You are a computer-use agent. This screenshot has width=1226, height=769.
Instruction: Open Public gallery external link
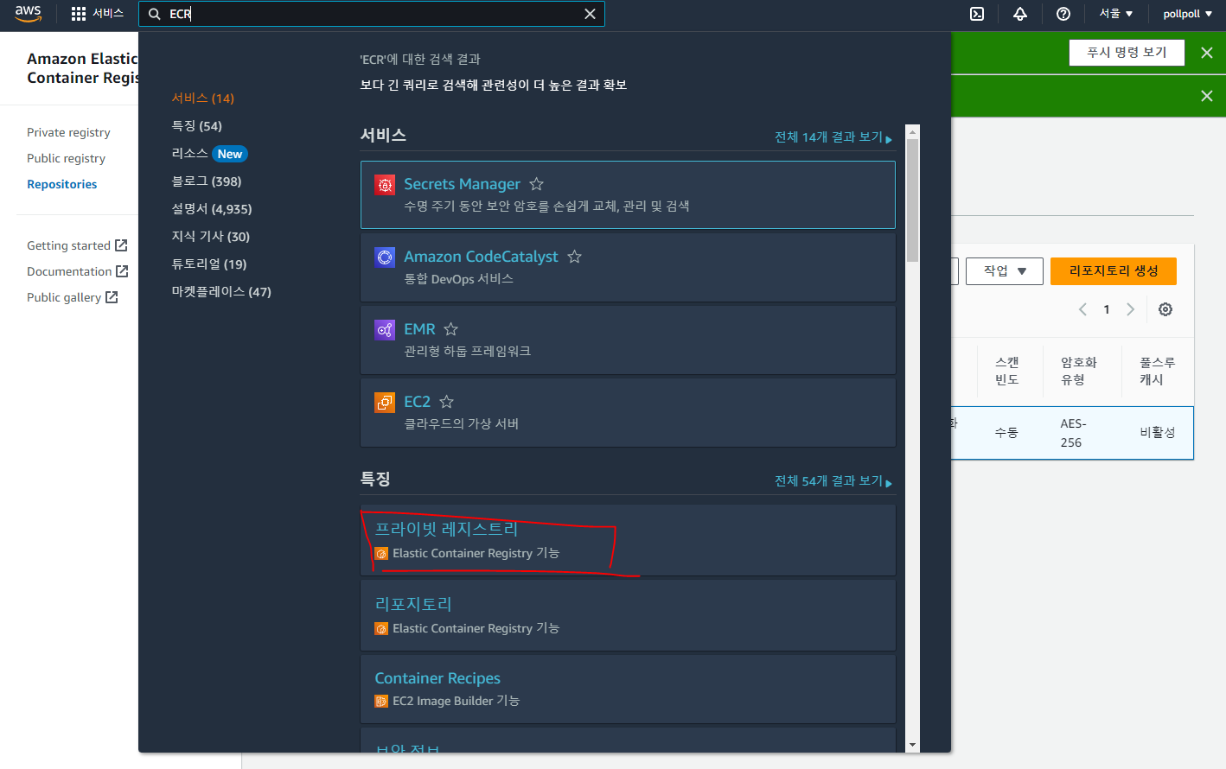tap(73, 297)
